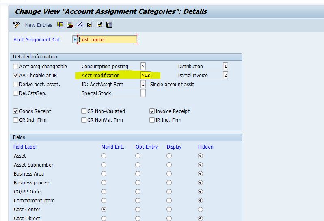Click the Partial invoice value field

[x=225, y=75]
